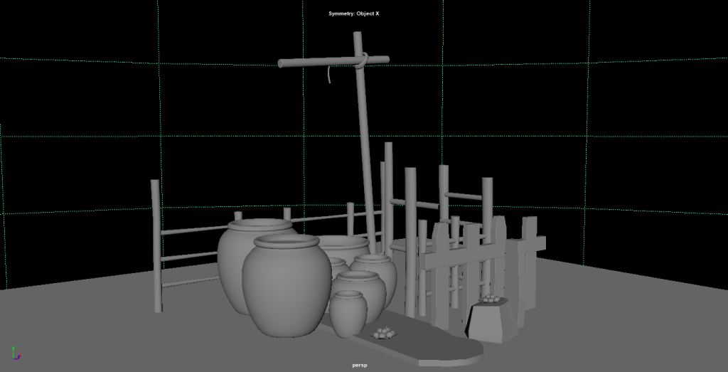Viewport: 728px width, 372px height.
Task: Click the 'persp' camera label
Action: 359,366
